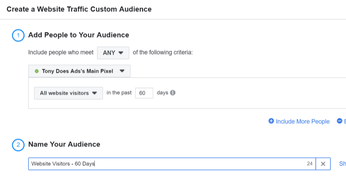Screen dimensions: 346x181
Task: Click the step 1 circle number
Action: [18, 35]
